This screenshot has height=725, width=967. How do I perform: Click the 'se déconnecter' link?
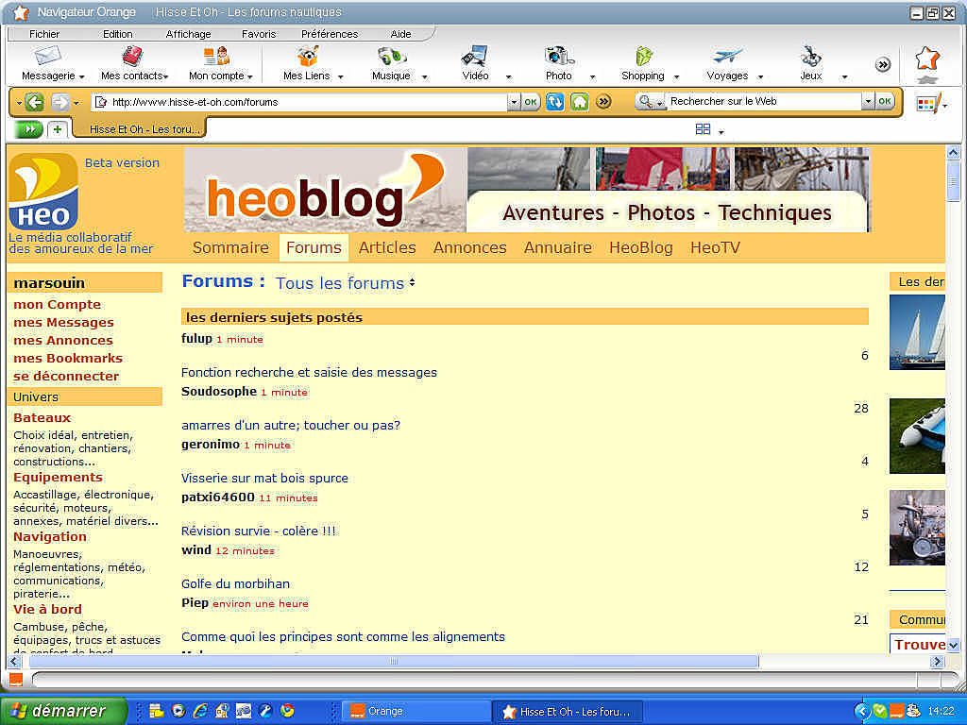click(x=66, y=376)
